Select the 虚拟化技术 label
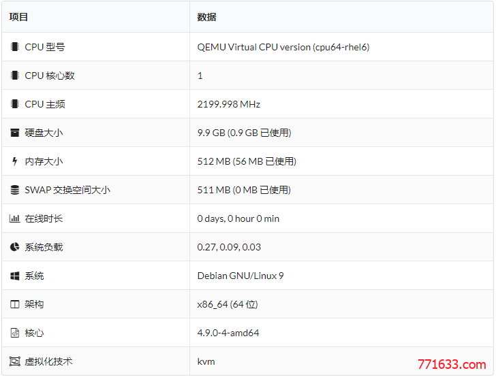Viewport: 496px width, 377px height. pyautogui.click(x=48, y=361)
